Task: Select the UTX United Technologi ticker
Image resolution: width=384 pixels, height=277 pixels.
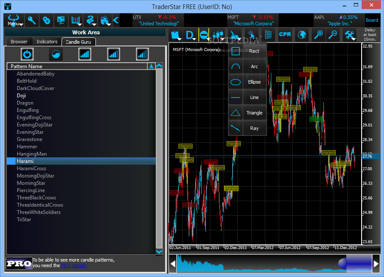Action: coord(158,20)
